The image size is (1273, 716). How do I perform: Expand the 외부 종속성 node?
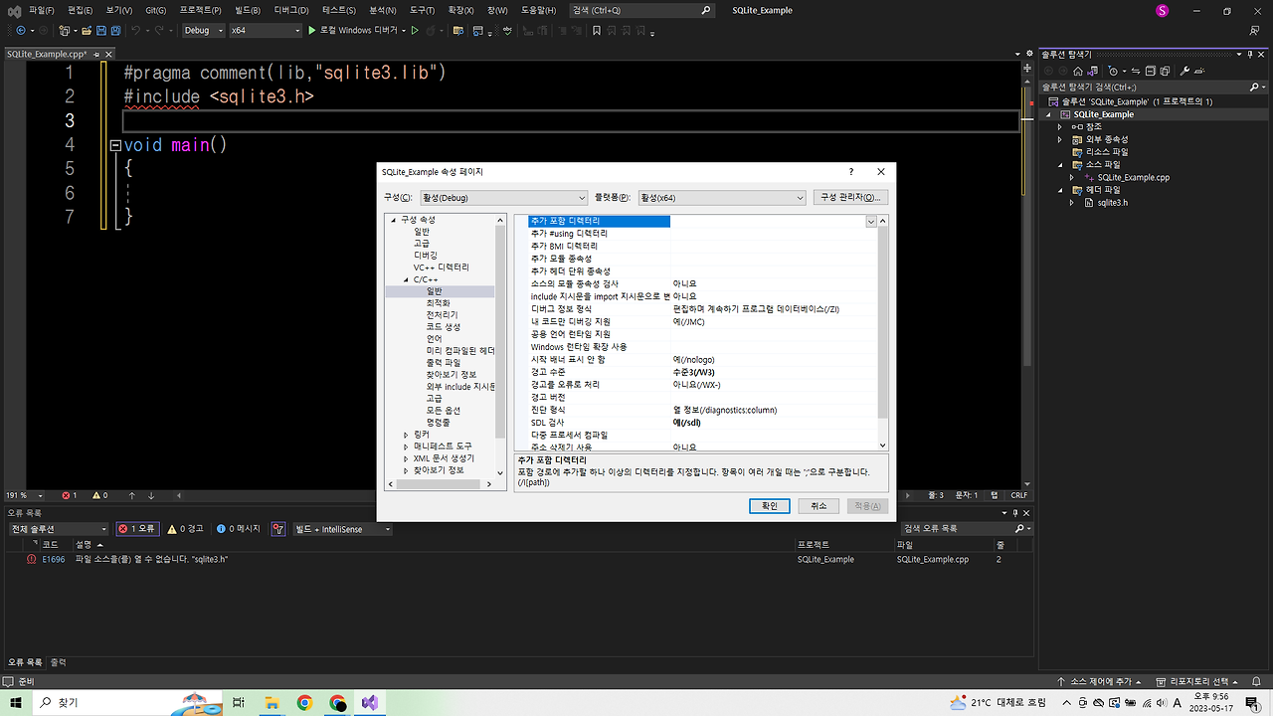[1060, 139]
